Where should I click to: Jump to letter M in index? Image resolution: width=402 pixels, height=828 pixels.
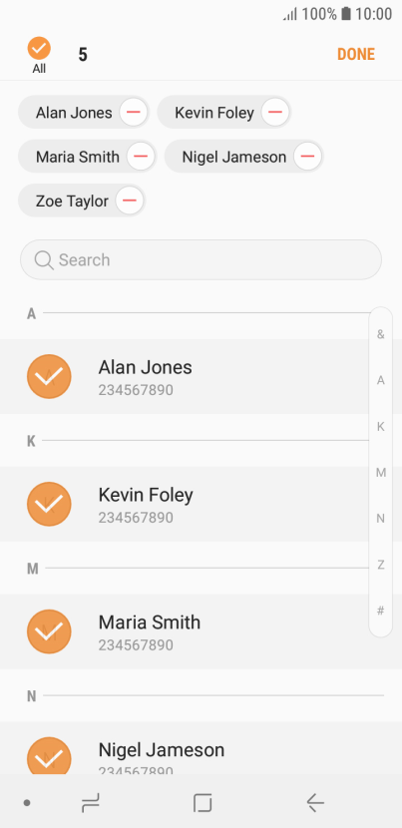pyautogui.click(x=380, y=473)
